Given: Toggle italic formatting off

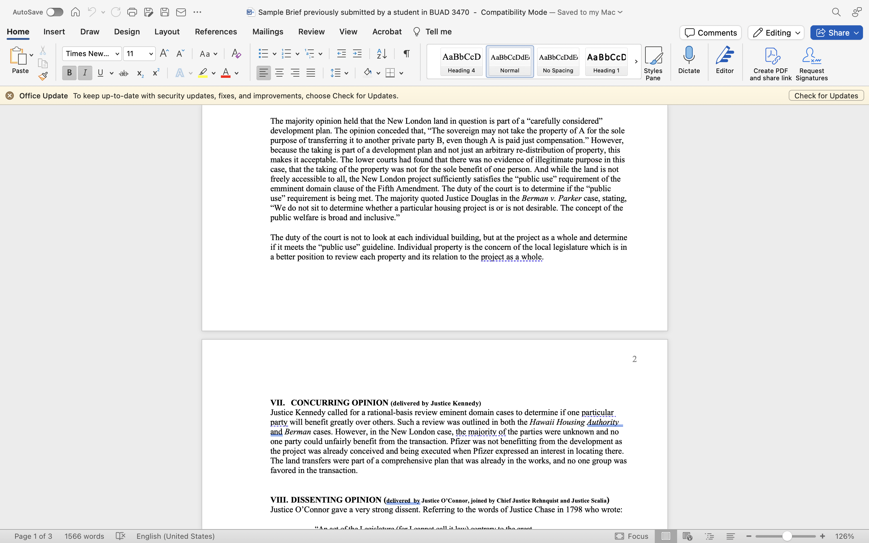Looking at the screenshot, I should point(85,73).
